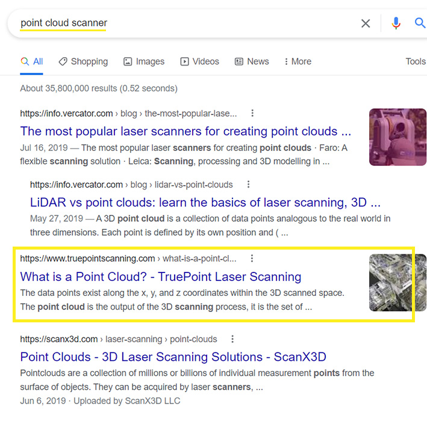This screenshot has width=427, height=427.
Task: Open 'What is a Point Cloud?' TruePoint link
Action: pyautogui.click(x=161, y=277)
